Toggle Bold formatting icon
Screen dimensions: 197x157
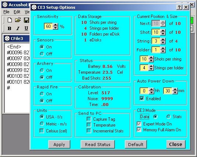coord(10,28)
